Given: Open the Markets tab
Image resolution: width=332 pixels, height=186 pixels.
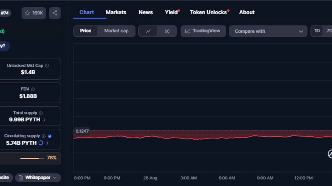Looking at the screenshot, I should [x=116, y=12].
